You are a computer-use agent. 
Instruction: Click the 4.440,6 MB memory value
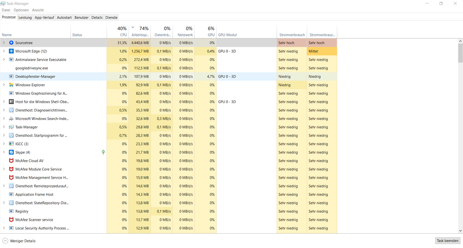click(140, 43)
